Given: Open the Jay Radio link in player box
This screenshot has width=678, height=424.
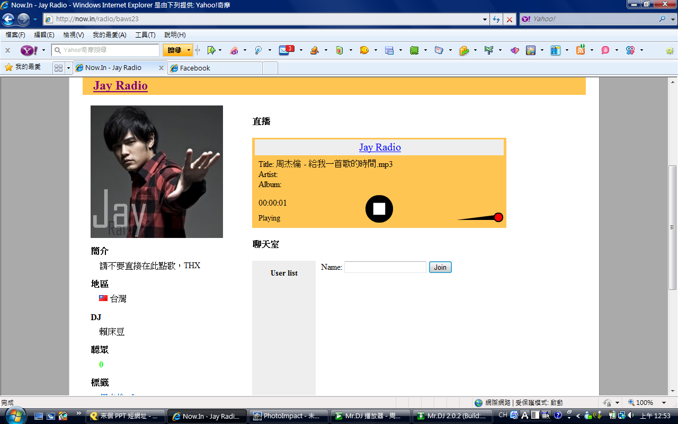Looking at the screenshot, I should [x=380, y=147].
